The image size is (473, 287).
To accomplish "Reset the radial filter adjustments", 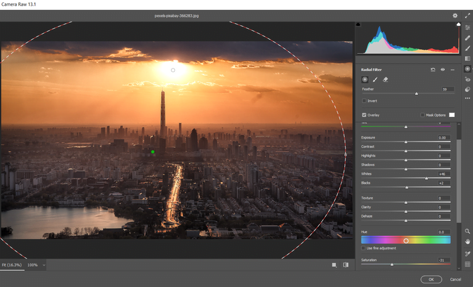I will tap(433, 70).
